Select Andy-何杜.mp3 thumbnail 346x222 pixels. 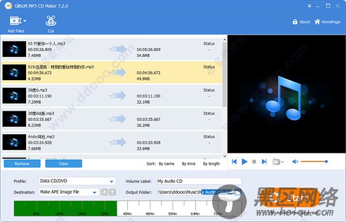click(x=14, y=142)
